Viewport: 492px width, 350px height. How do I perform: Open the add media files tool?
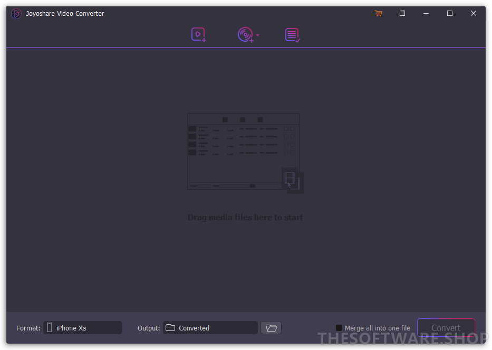tap(198, 34)
